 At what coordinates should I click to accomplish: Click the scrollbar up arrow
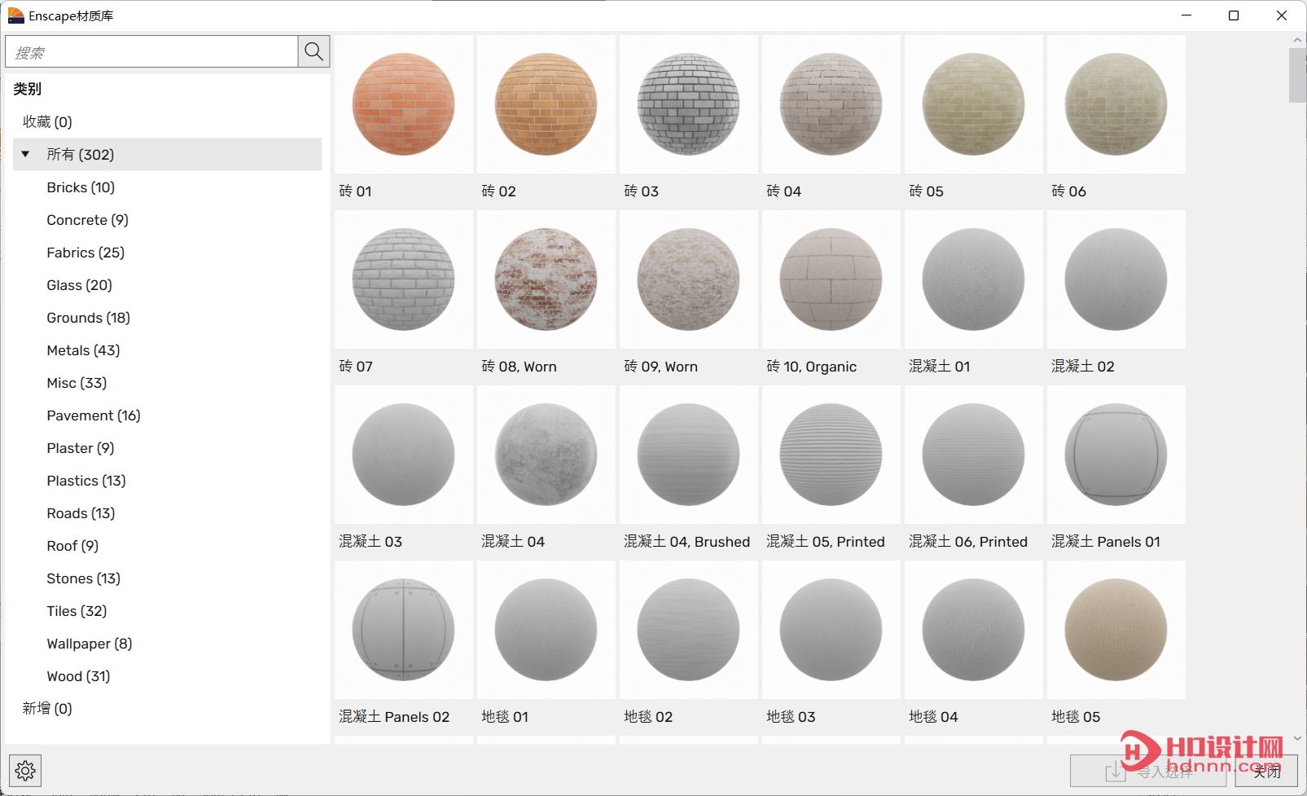(1297, 39)
